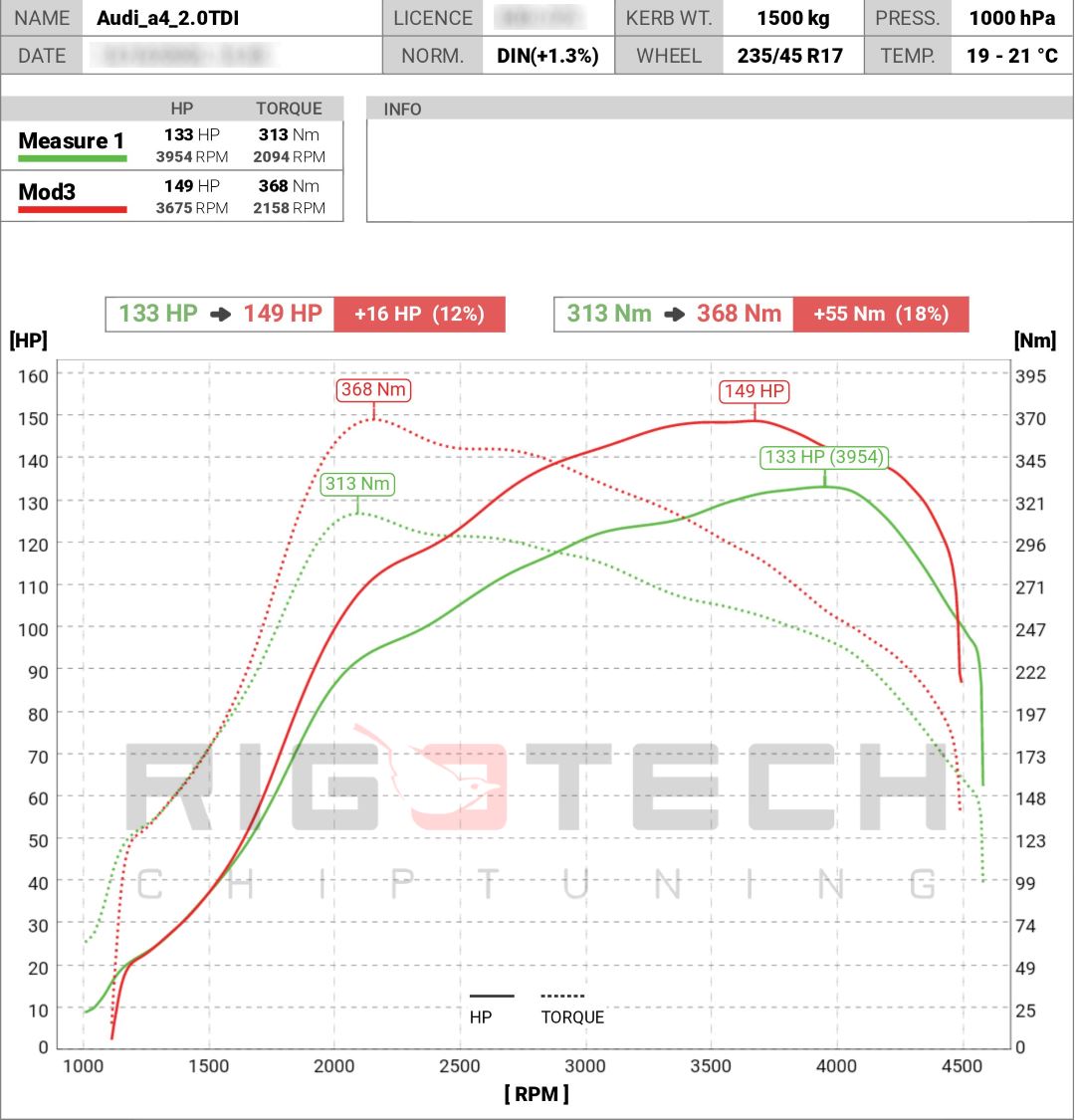Screen dimensions: 1075x1120
Task: Click the LICENCE header label
Action: [433, 18]
